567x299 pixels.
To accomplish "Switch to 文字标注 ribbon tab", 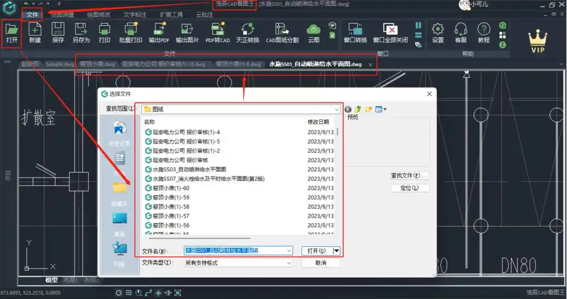I will pyautogui.click(x=135, y=15).
